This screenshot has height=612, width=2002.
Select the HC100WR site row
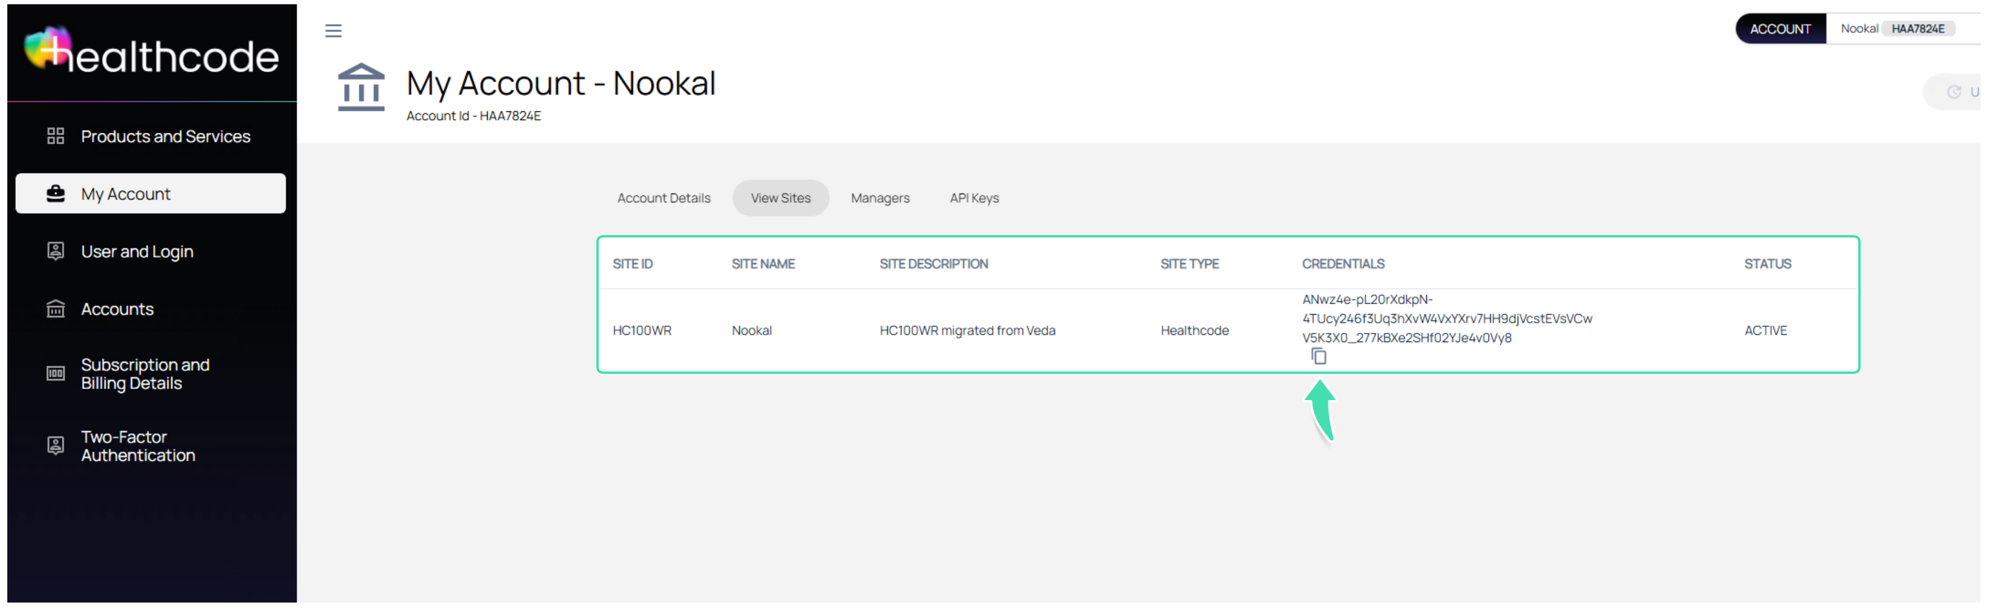pyautogui.click(x=643, y=329)
